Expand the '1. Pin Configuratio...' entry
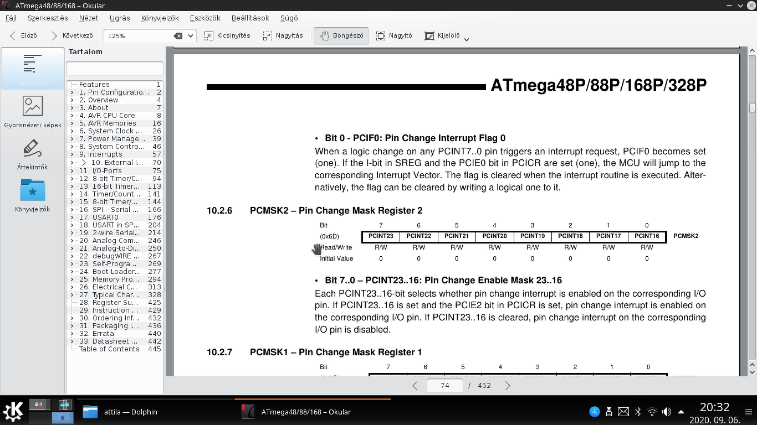Image resolution: width=757 pixels, height=425 pixels. click(72, 92)
